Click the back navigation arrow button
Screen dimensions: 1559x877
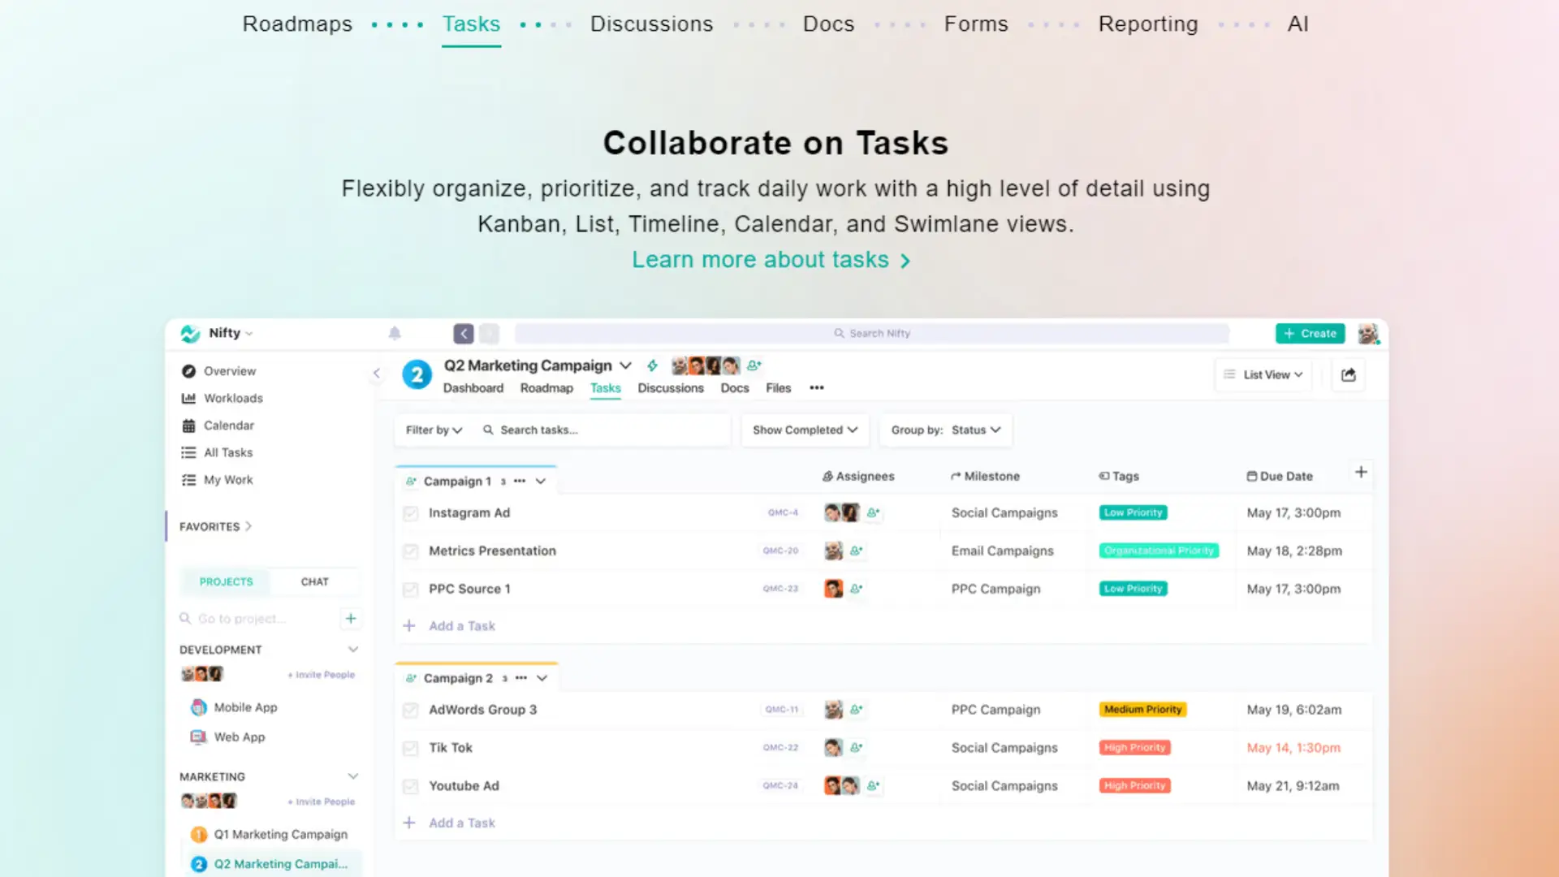pyautogui.click(x=464, y=333)
